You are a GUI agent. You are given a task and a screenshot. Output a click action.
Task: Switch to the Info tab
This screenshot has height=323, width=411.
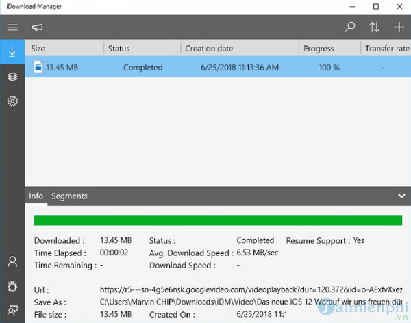[x=36, y=196]
